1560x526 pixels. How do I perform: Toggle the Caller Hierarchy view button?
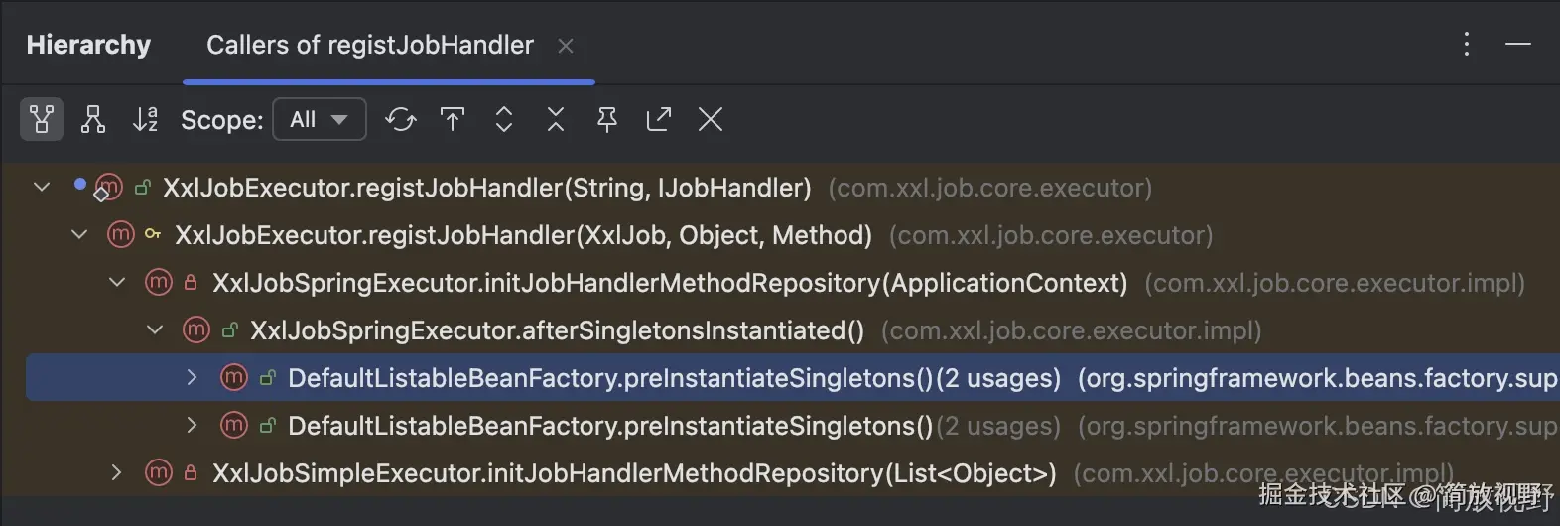coord(42,120)
